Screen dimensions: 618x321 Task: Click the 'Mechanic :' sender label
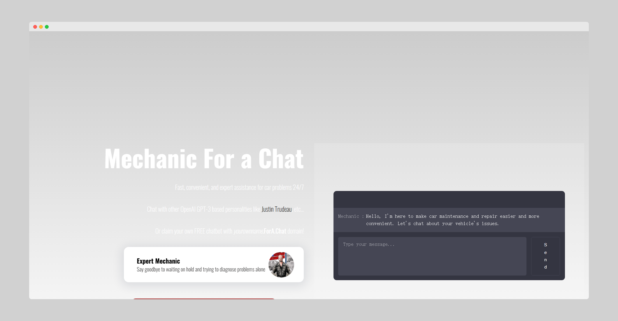click(351, 216)
